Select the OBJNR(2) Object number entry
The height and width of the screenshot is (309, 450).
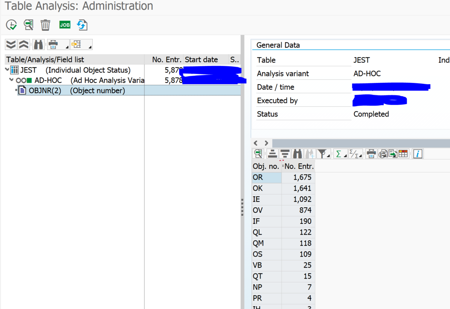pos(60,90)
